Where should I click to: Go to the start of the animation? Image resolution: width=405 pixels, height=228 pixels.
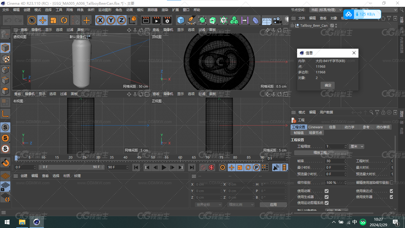coord(136,167)
